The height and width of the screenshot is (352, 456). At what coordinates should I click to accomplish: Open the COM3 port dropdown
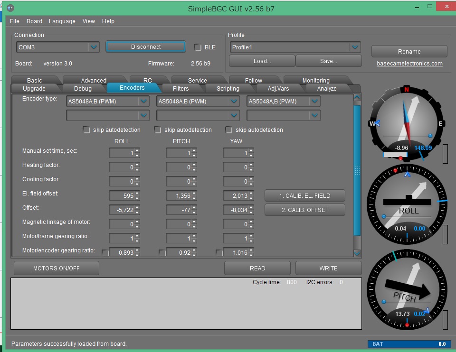point(94,47)
